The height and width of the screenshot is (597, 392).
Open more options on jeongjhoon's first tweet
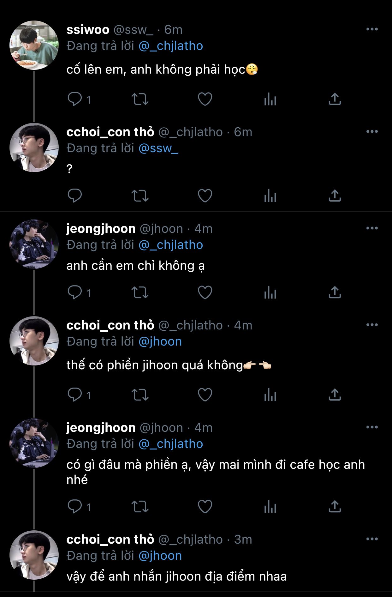(372, 228)
